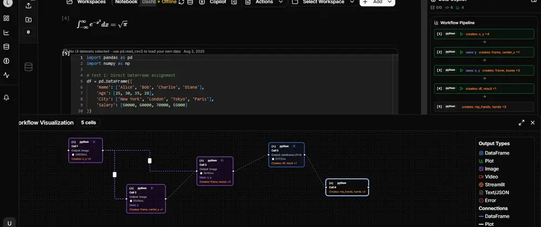Viewport: 541px width, 227px height.
Task: Click the 0 counter badge in file sidebar
Action: pyautogui.click(x=28, y=32)
